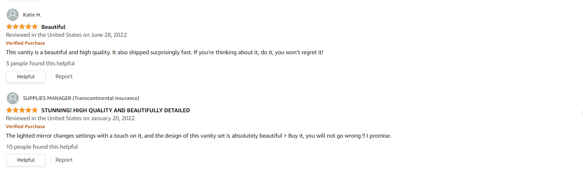
Task: Open the "STUNNING! HIGH QUALITY" review title
Action: (x=115, y=110)
